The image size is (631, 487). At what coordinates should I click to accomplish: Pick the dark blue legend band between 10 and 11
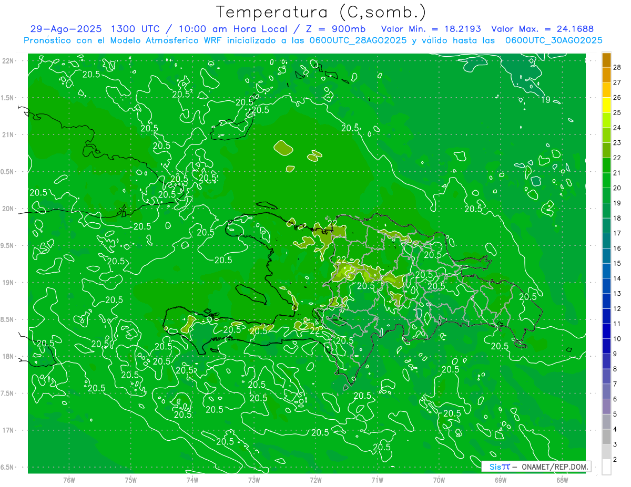click(606, 331)
